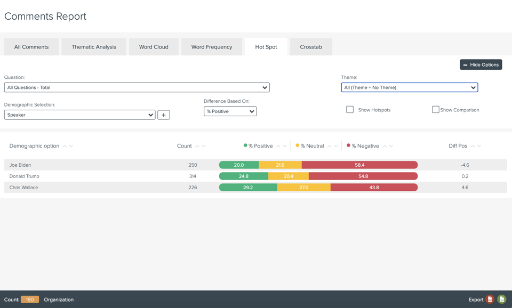Click Donald Trump's positive 24.8 segment
Screen dimensions: 512x308
[x=244, y=176]
